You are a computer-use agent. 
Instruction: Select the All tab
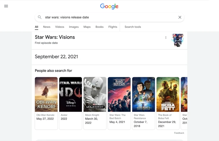(37, 27)
